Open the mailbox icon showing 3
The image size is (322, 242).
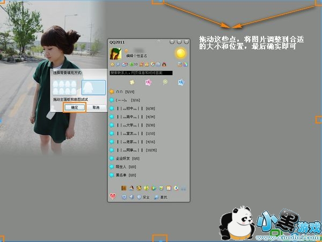coord(125,64)
